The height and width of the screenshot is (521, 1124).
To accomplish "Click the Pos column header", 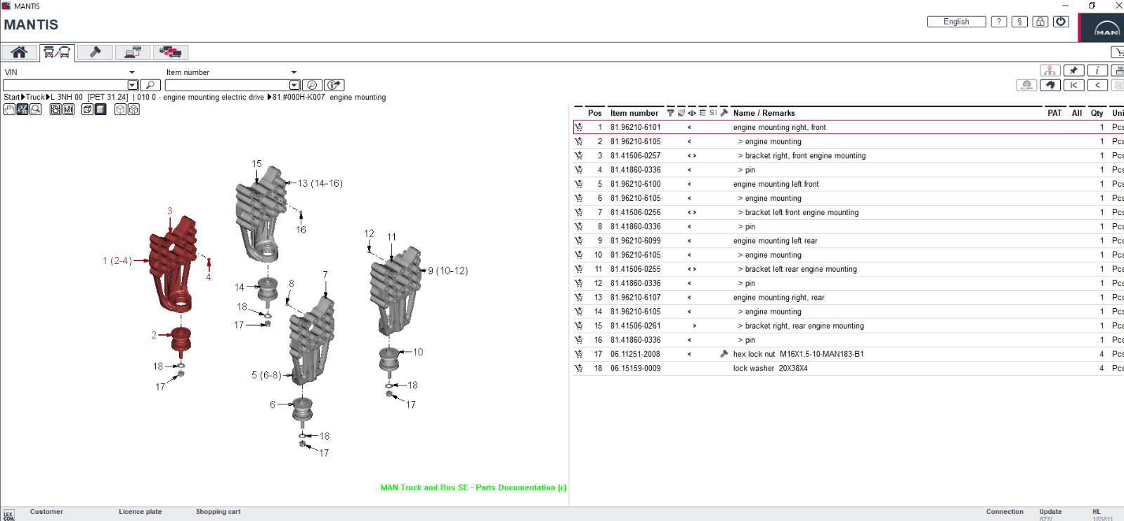I will (x=594, y=113).
